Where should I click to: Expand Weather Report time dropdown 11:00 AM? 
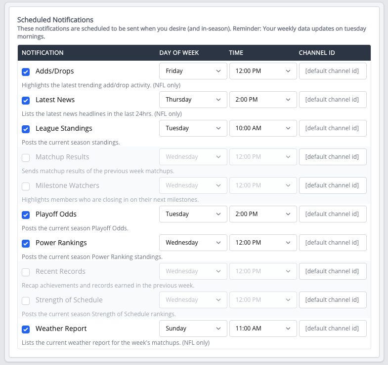pos(263,328)
